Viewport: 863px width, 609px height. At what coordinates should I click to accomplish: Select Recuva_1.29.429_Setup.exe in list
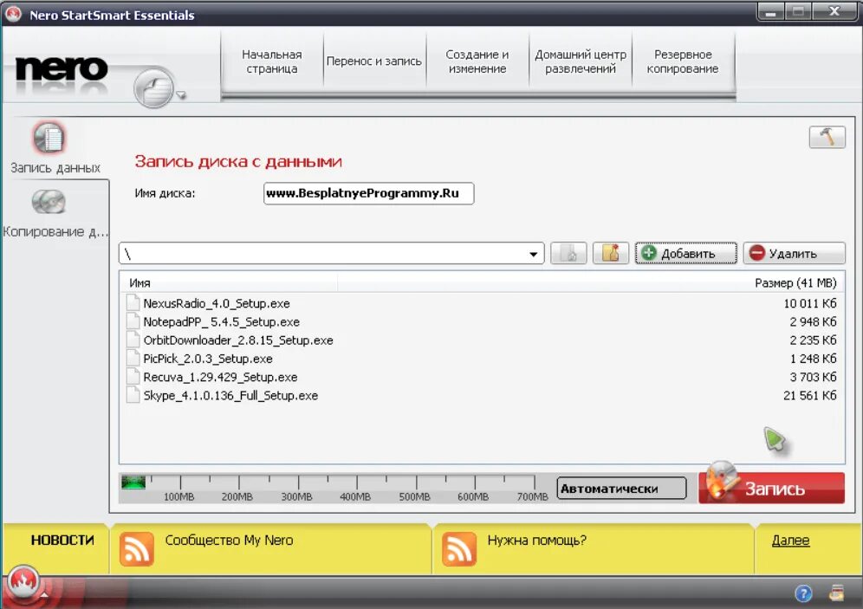pyautogui.click(x=220, y=377)
